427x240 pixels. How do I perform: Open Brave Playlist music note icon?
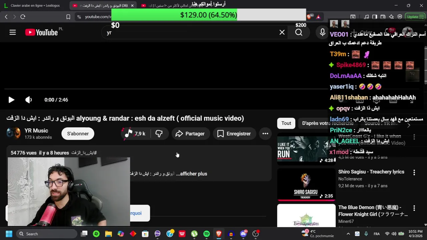coord(366,17)
